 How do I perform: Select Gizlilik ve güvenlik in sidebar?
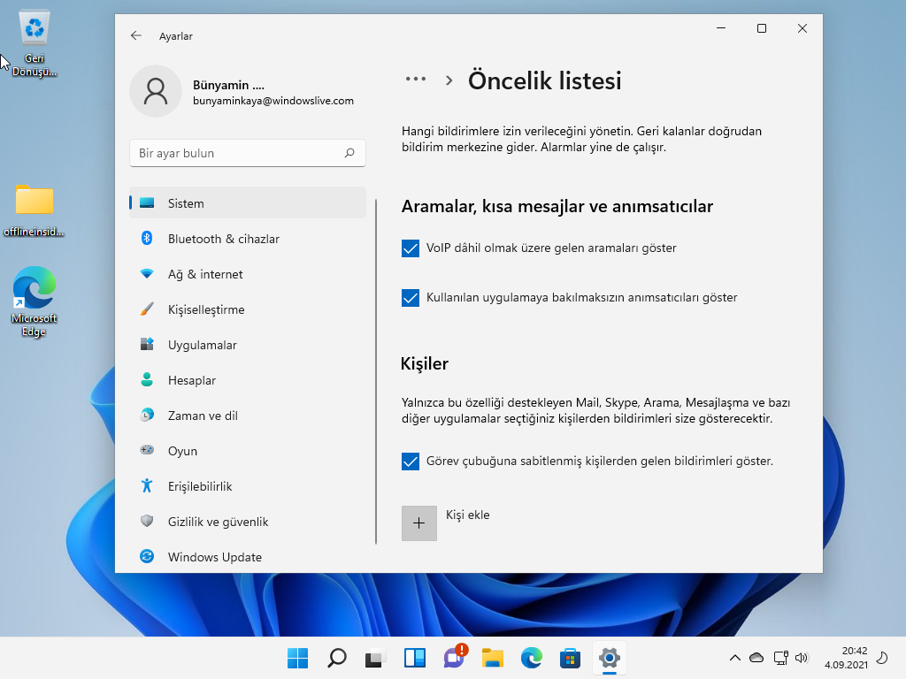pyautogui.click(x=217, y=522)
